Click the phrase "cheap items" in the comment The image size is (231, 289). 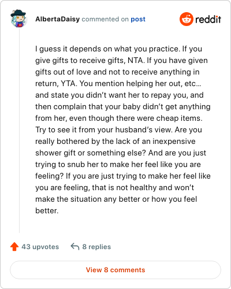point(179,118)
